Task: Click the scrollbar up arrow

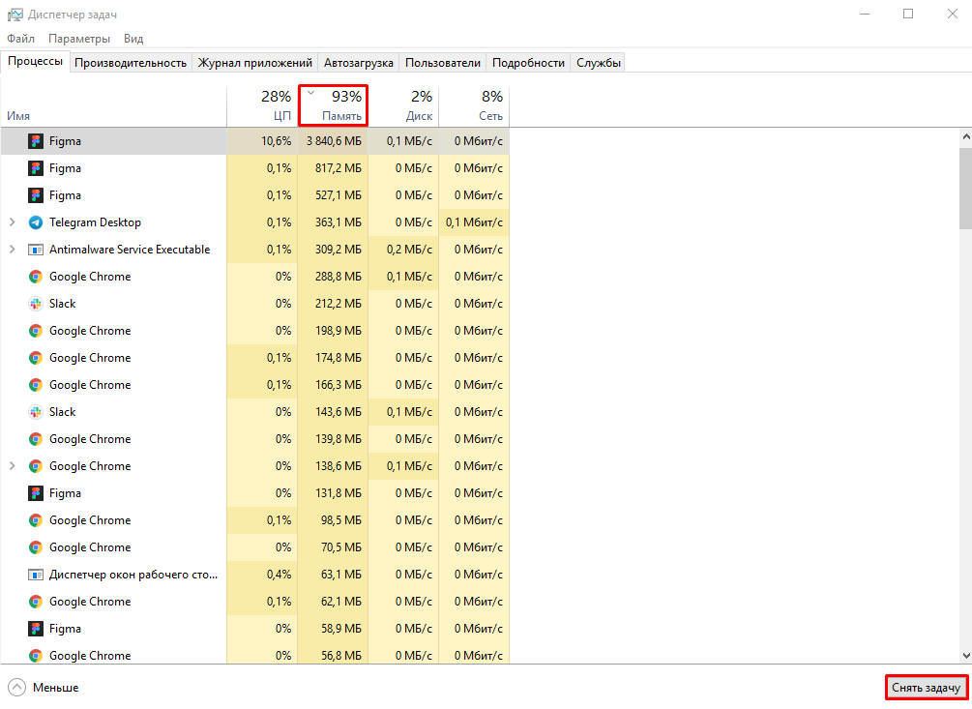Action: coord(966,136)
